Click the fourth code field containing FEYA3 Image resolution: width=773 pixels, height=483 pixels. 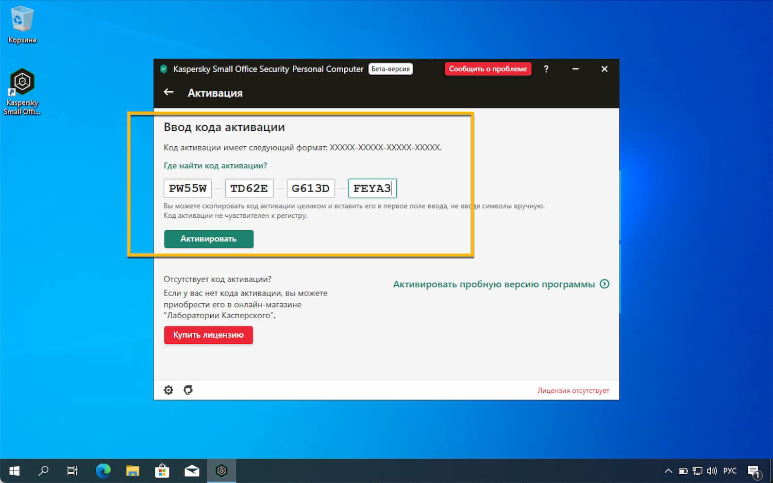pyautogui.click(x=373, y=188)
